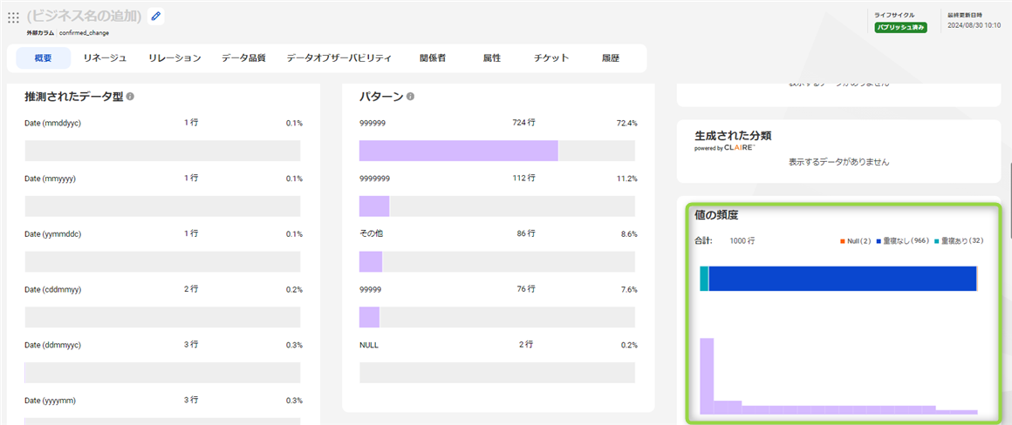Click the pencil edit icon beside business name
The width and height of the screenshot is (1012, 425).
[x=155, y=16]
